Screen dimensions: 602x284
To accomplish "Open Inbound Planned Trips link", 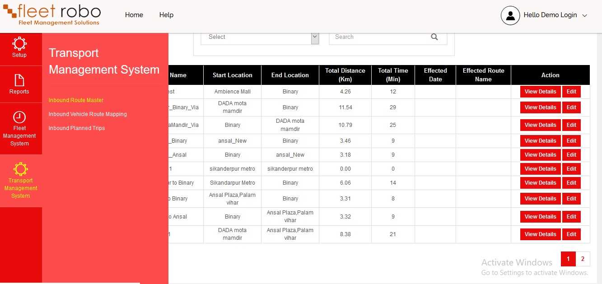I will click(x=77, y=128).
